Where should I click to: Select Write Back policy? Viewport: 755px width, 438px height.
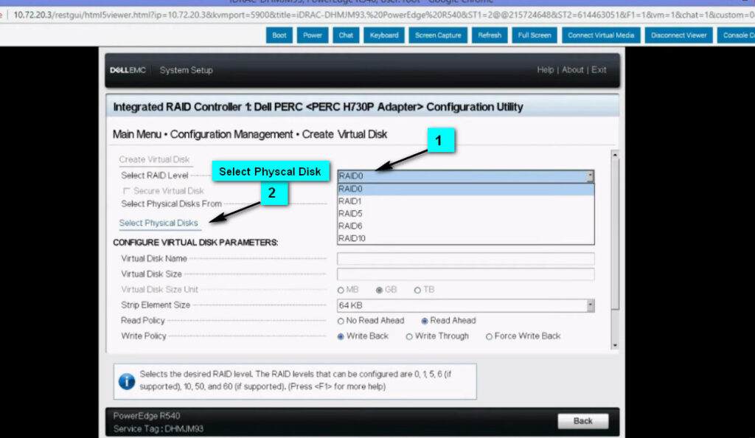341,336
